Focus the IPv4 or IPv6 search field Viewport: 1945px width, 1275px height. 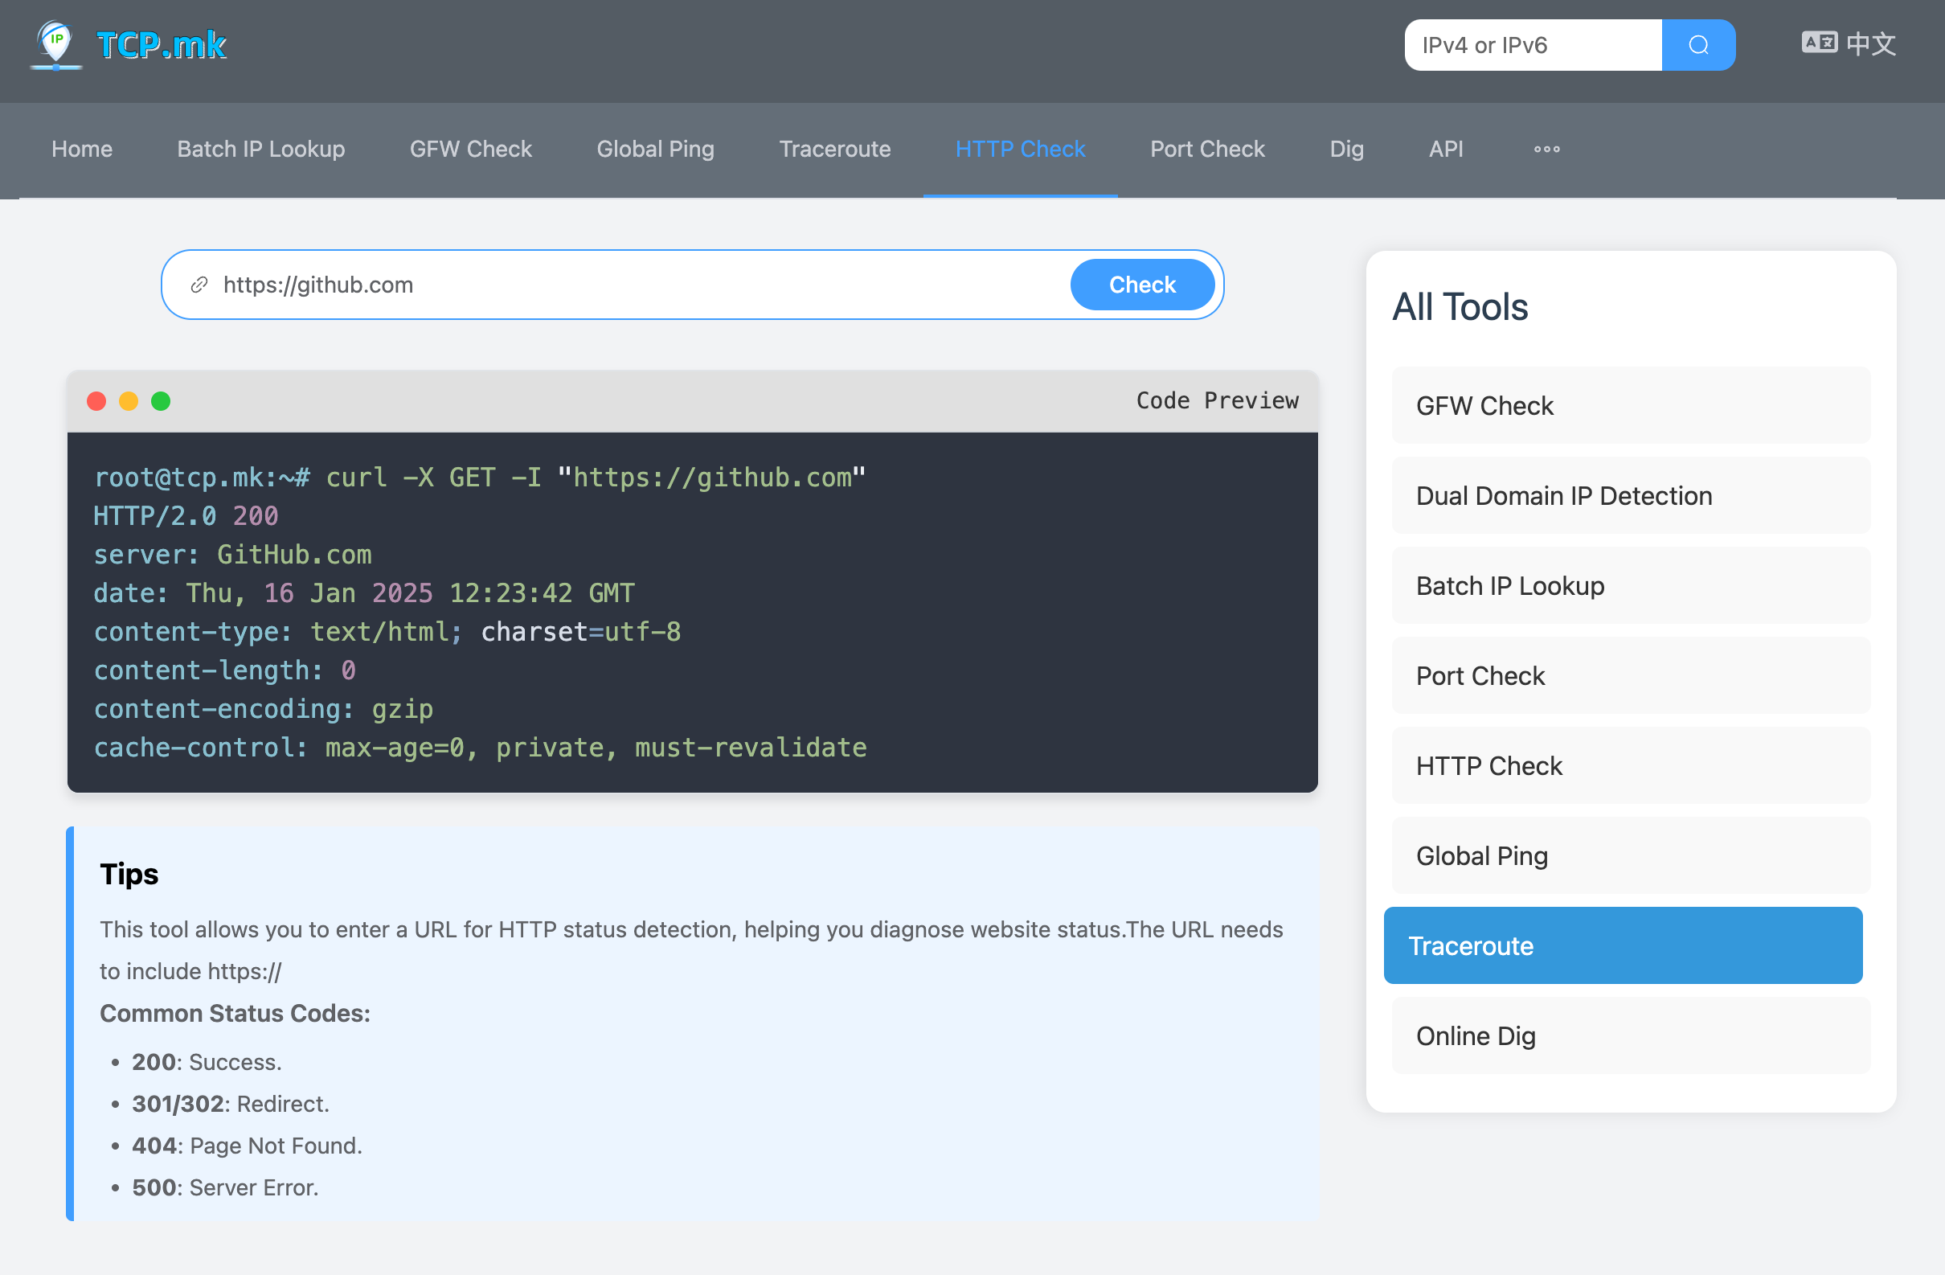(1533, 45)
